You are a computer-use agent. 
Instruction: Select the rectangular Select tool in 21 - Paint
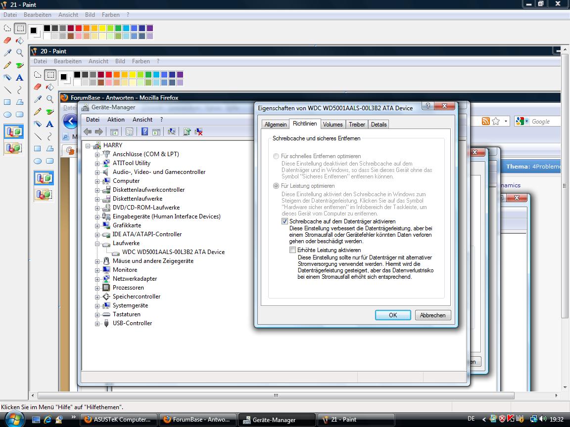pos(20,28)
